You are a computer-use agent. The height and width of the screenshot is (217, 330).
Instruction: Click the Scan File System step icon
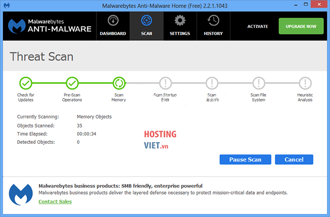click(x=258, y=83)
